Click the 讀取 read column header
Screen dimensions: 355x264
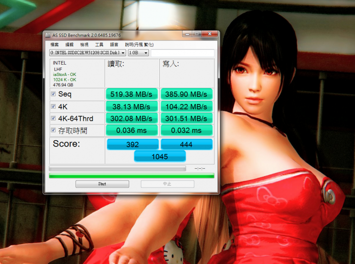pyautogui.click(x=116, y=64)
